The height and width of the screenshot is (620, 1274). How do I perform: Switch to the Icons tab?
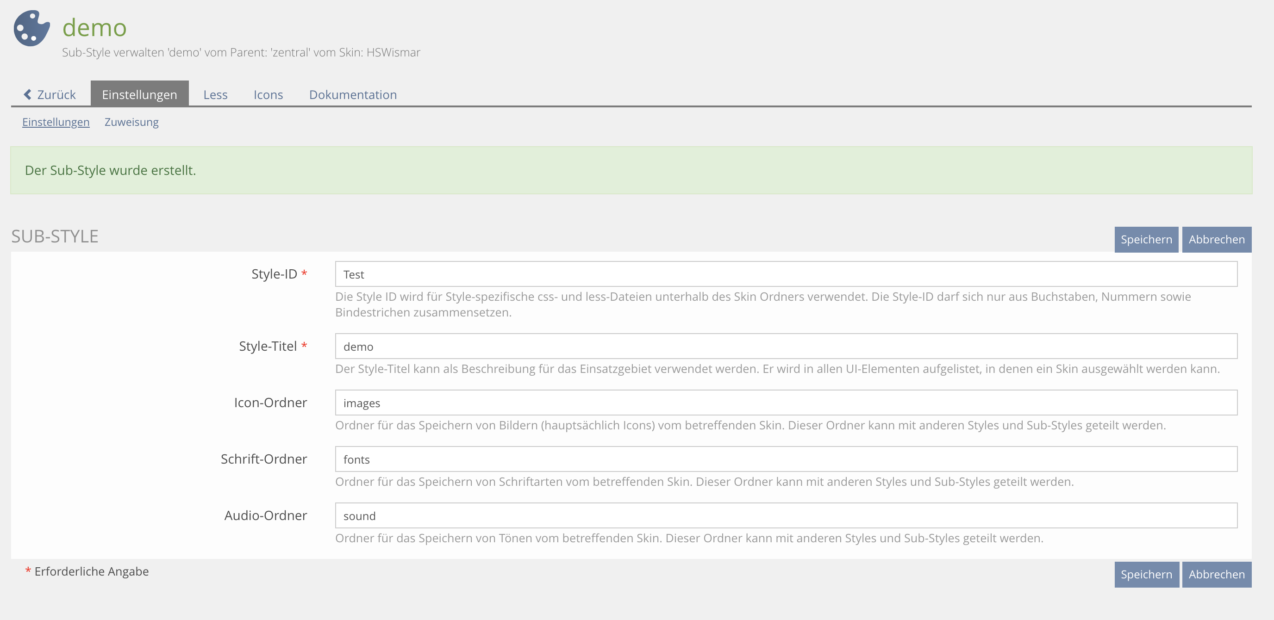[x=268, y=94]
